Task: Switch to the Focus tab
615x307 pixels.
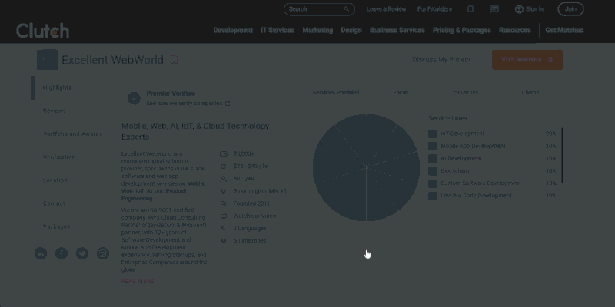Action: click(401, 92)
